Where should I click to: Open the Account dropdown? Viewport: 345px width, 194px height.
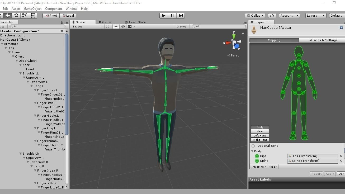click(x=289, y=16)
